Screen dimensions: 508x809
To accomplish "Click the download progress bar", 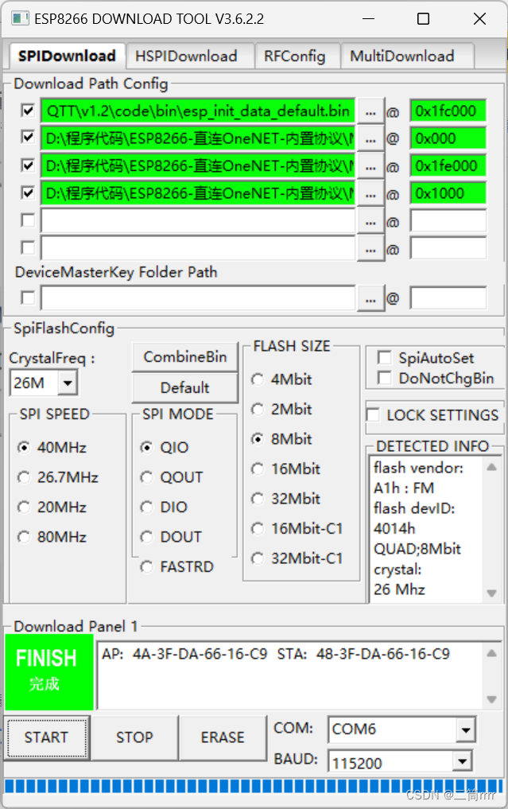I will pos(254,786).
